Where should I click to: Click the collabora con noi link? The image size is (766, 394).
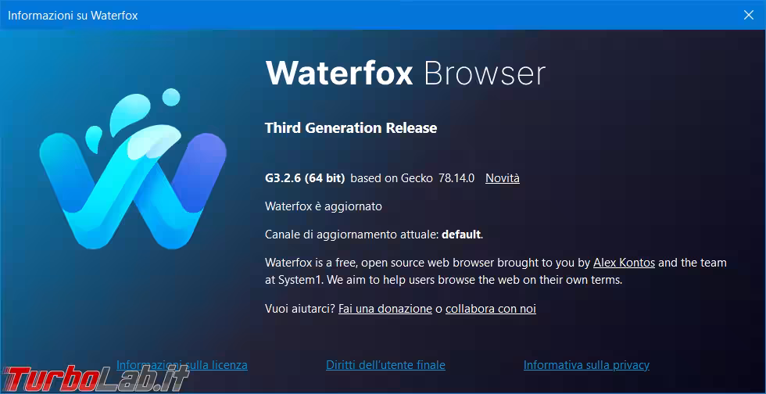coord(491,309)
